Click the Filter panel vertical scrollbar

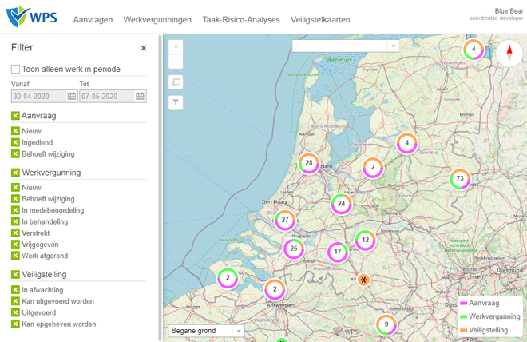[160, 188]
